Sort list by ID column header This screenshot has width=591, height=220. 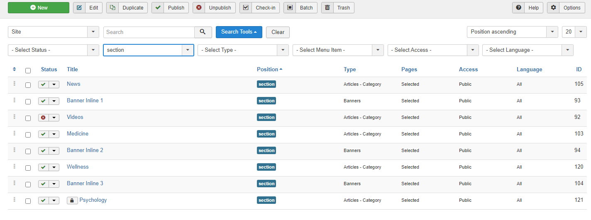coord(579,70)
